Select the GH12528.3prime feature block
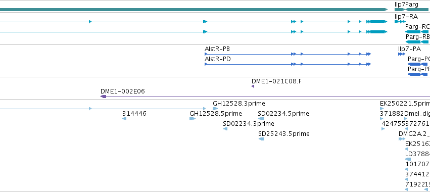The width and height of the screenshot is (430, 192). coord(215,109)
